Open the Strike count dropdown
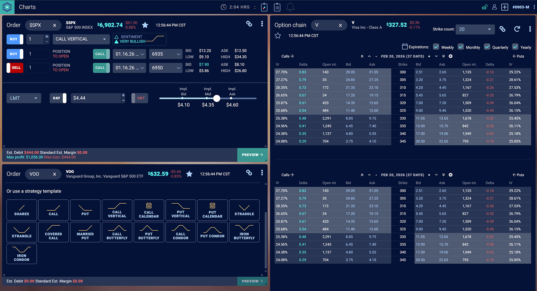The height and width of the screenshot is (291, 537). [475, 29]
